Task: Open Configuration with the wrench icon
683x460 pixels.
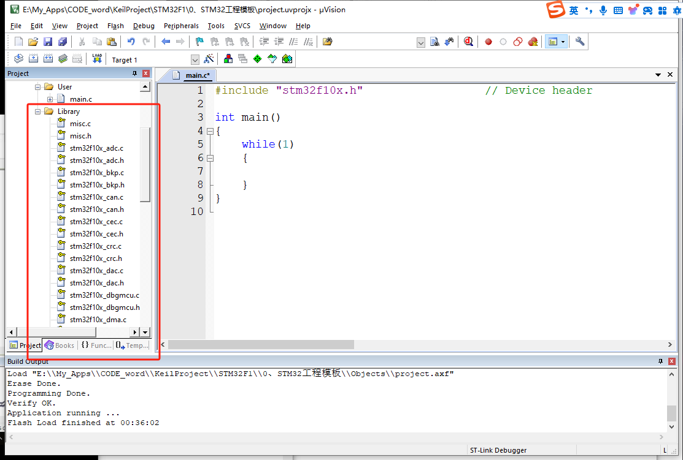Action: (x=580, y=42)
